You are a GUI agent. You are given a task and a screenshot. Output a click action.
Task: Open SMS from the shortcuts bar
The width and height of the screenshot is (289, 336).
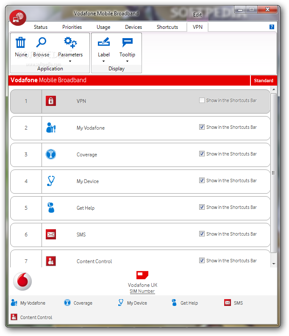click(x=233, y=303)
